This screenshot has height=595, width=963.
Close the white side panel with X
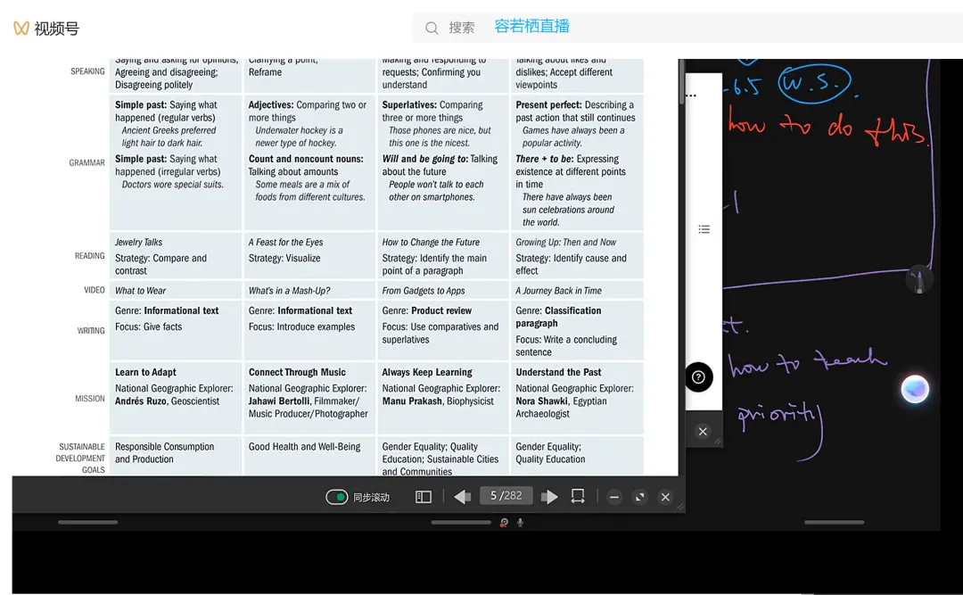point(703,432)
